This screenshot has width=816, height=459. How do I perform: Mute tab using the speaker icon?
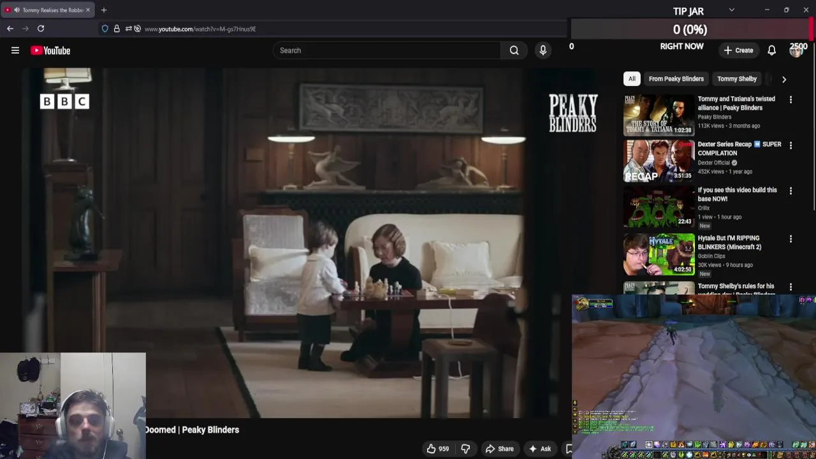pyautogui.click(x=16, y=10)
